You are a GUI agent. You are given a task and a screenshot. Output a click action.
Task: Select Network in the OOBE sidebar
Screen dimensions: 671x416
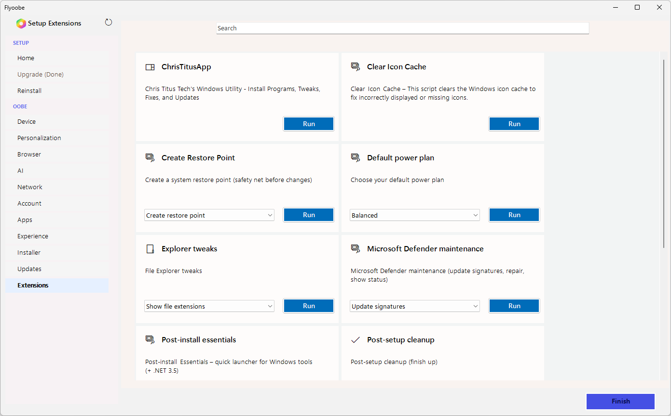click(x=30, y=187)
